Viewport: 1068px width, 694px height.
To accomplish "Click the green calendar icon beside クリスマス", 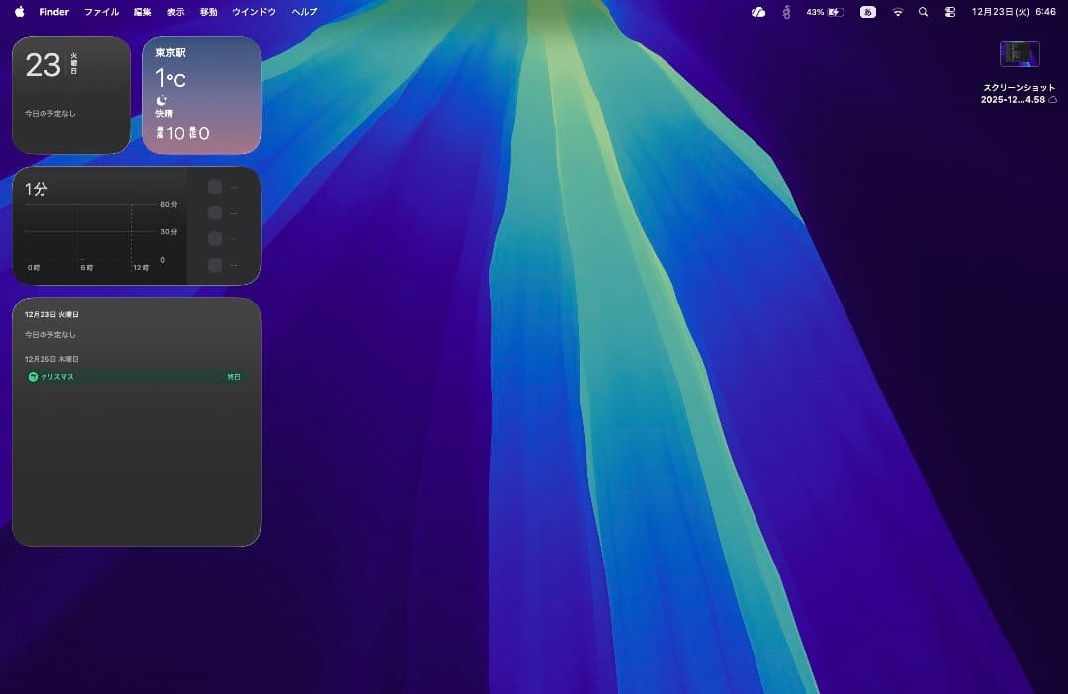I will pyautogui.click(x=33, y=377).
